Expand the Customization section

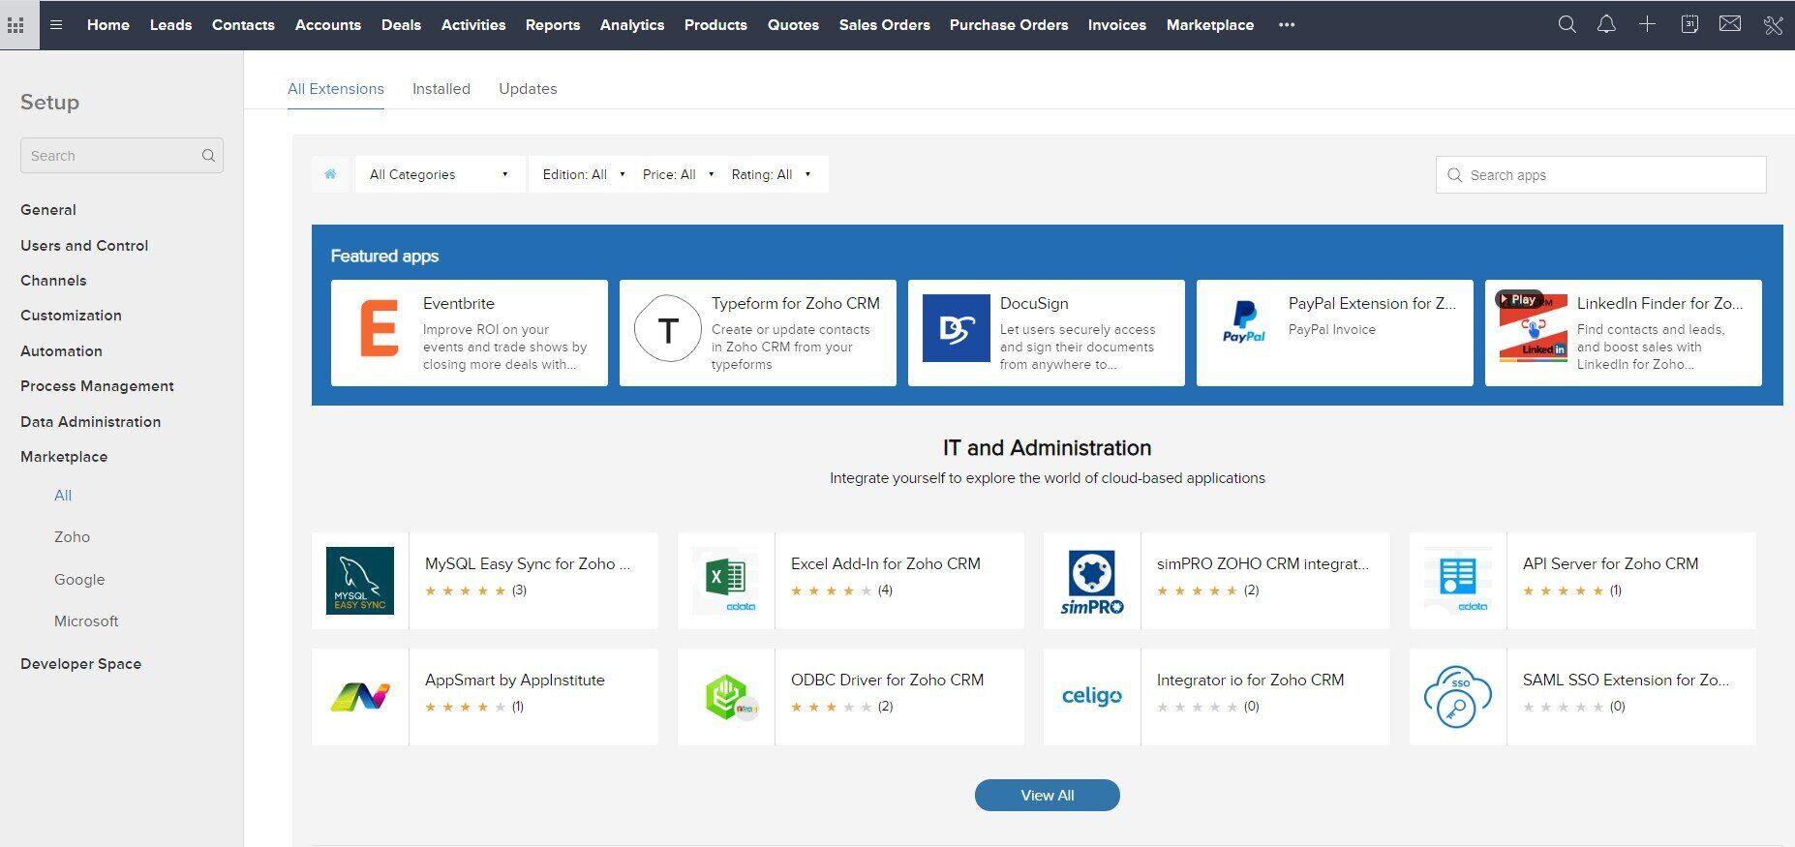[71, 316]
